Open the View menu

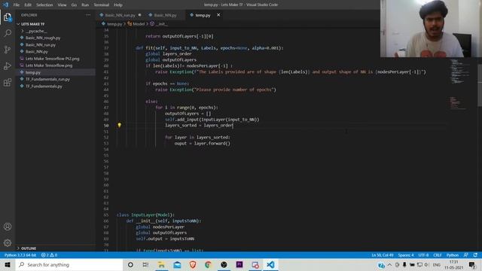point(62,5)
